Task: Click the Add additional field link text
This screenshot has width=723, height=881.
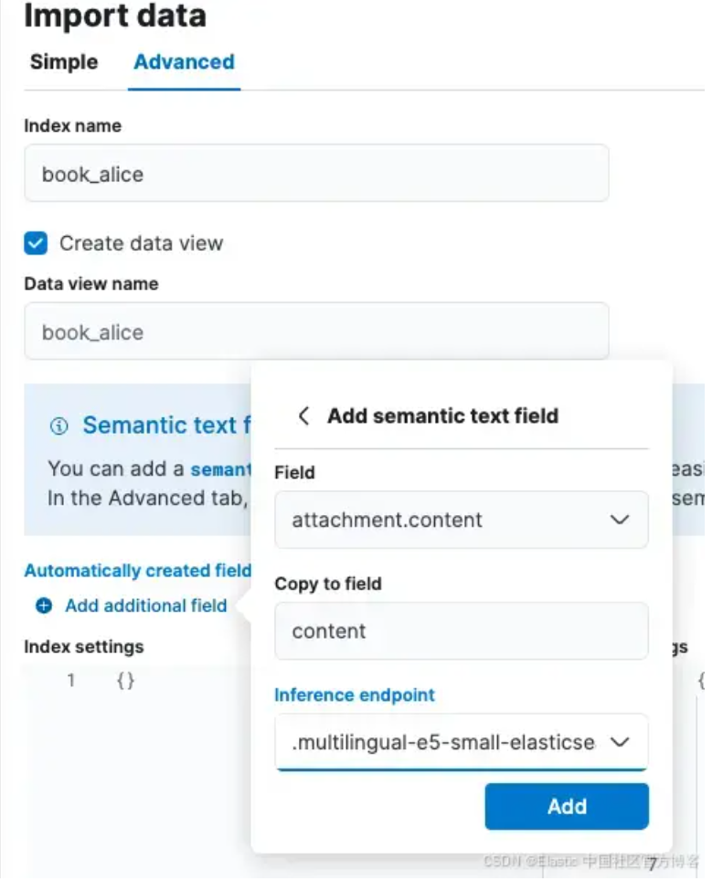Action: [x=145, y=606]
